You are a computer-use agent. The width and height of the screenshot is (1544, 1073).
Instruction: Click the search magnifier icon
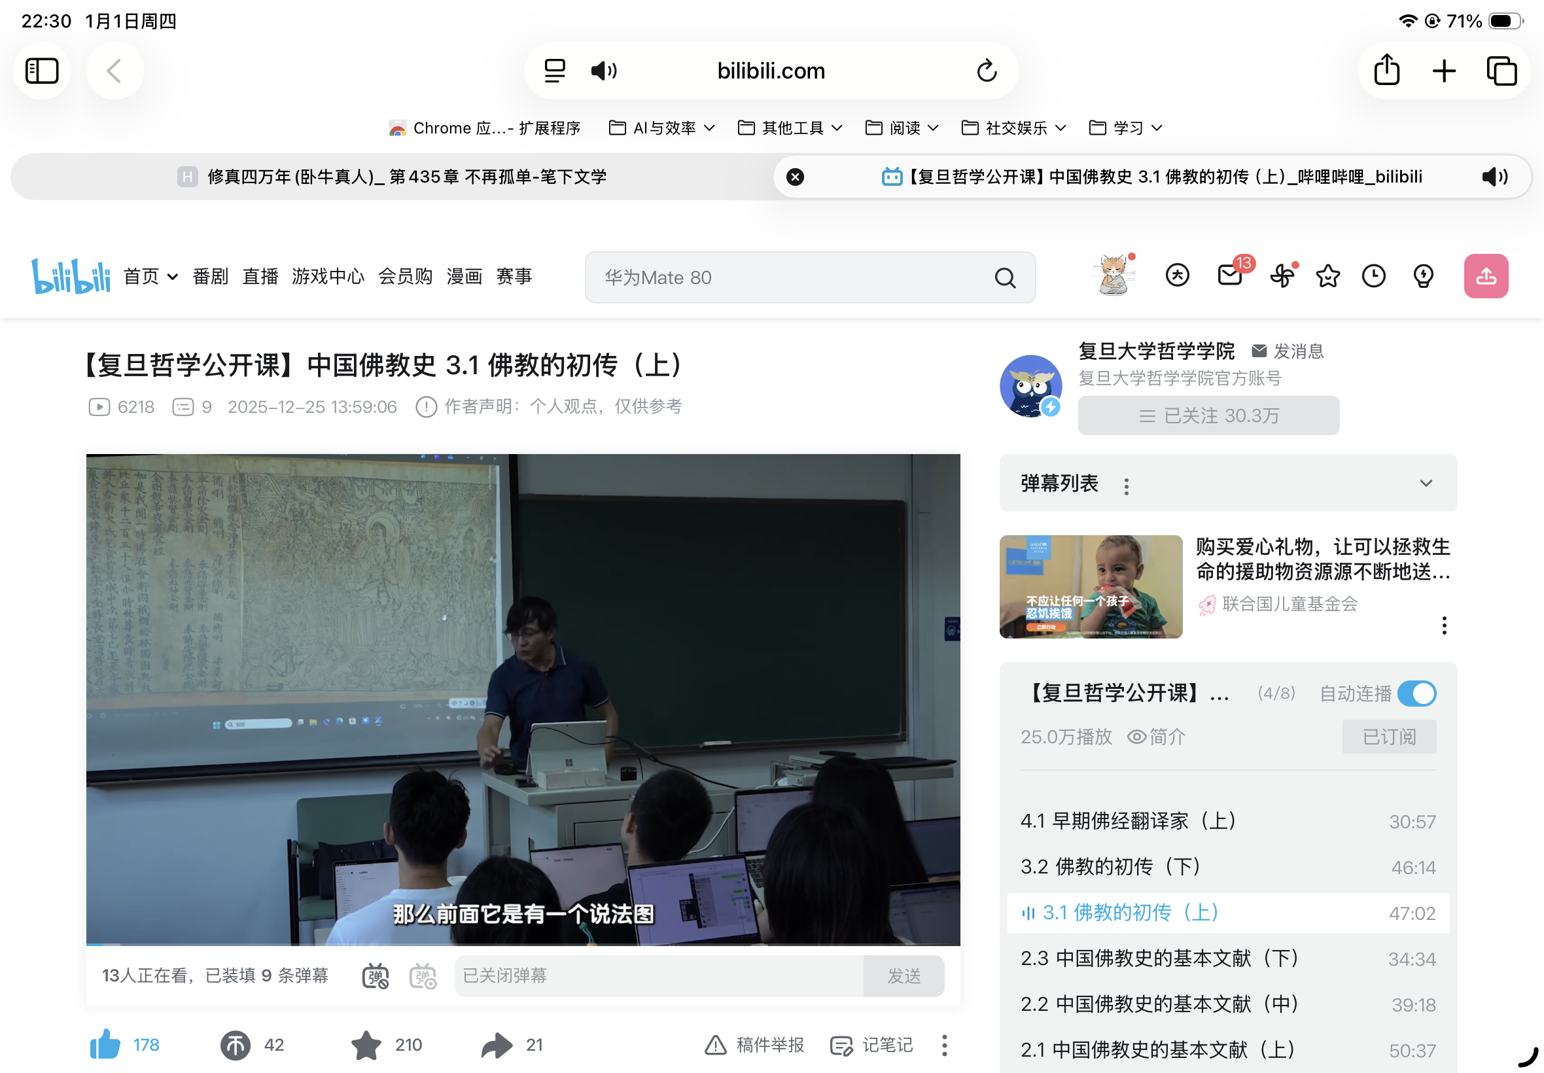(x=1005, y=277)
